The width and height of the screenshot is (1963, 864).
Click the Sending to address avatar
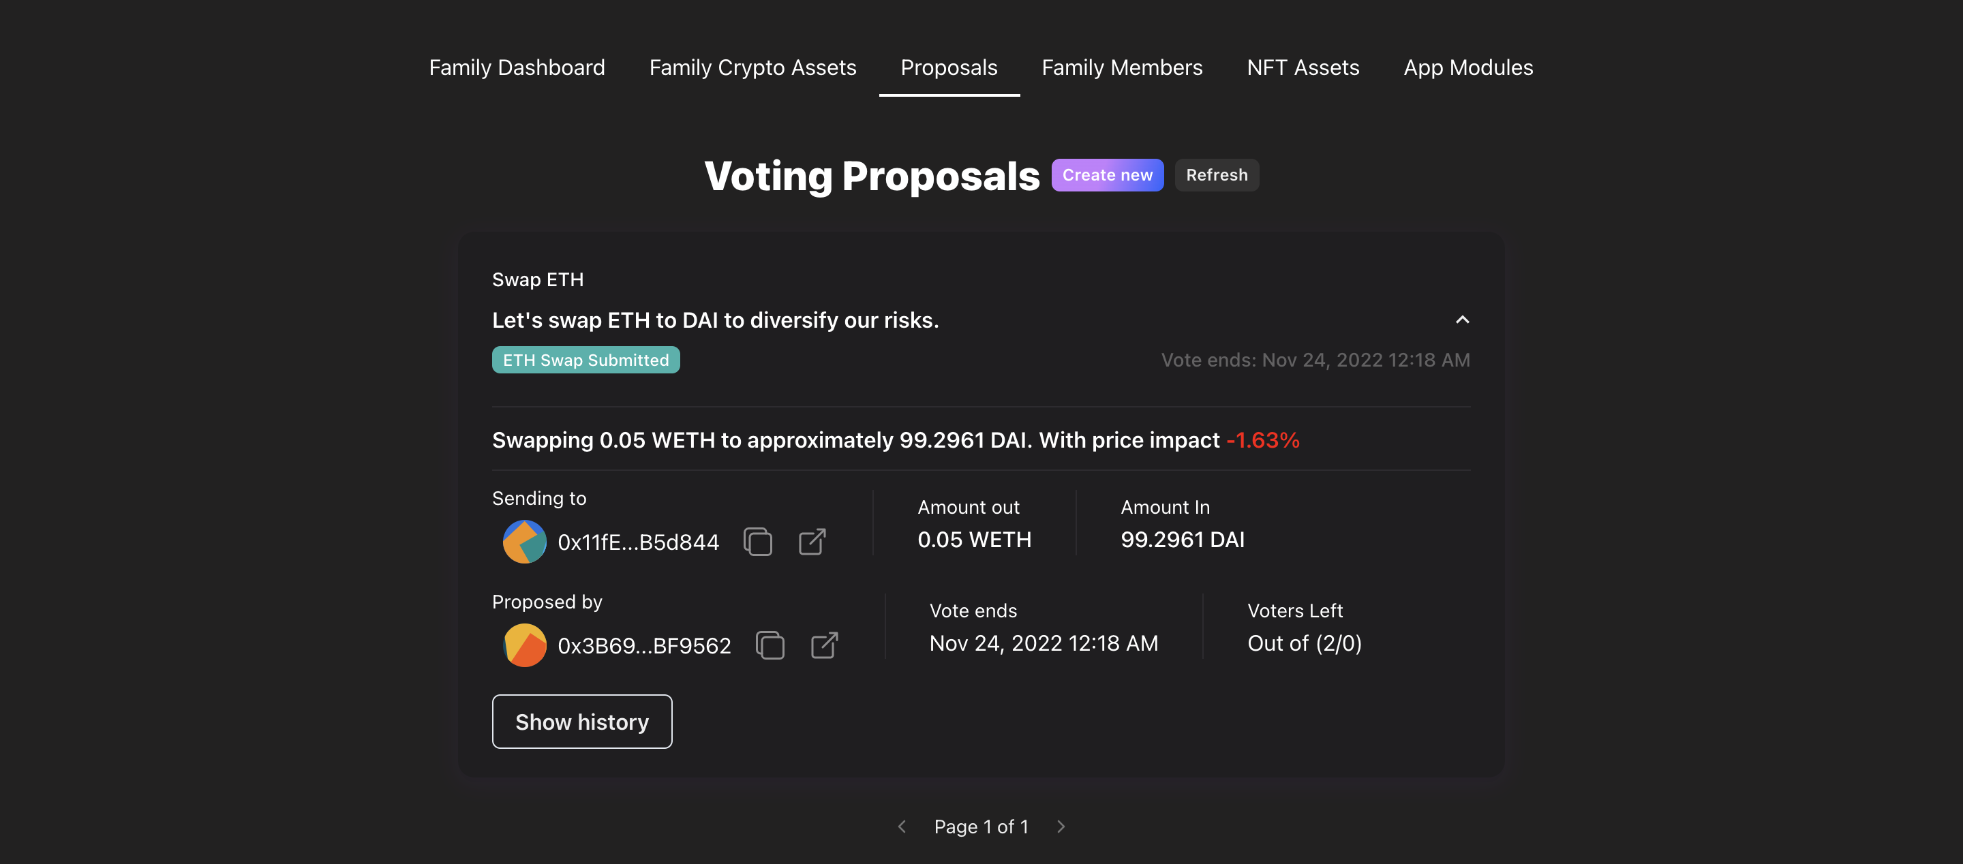(524, 542)
